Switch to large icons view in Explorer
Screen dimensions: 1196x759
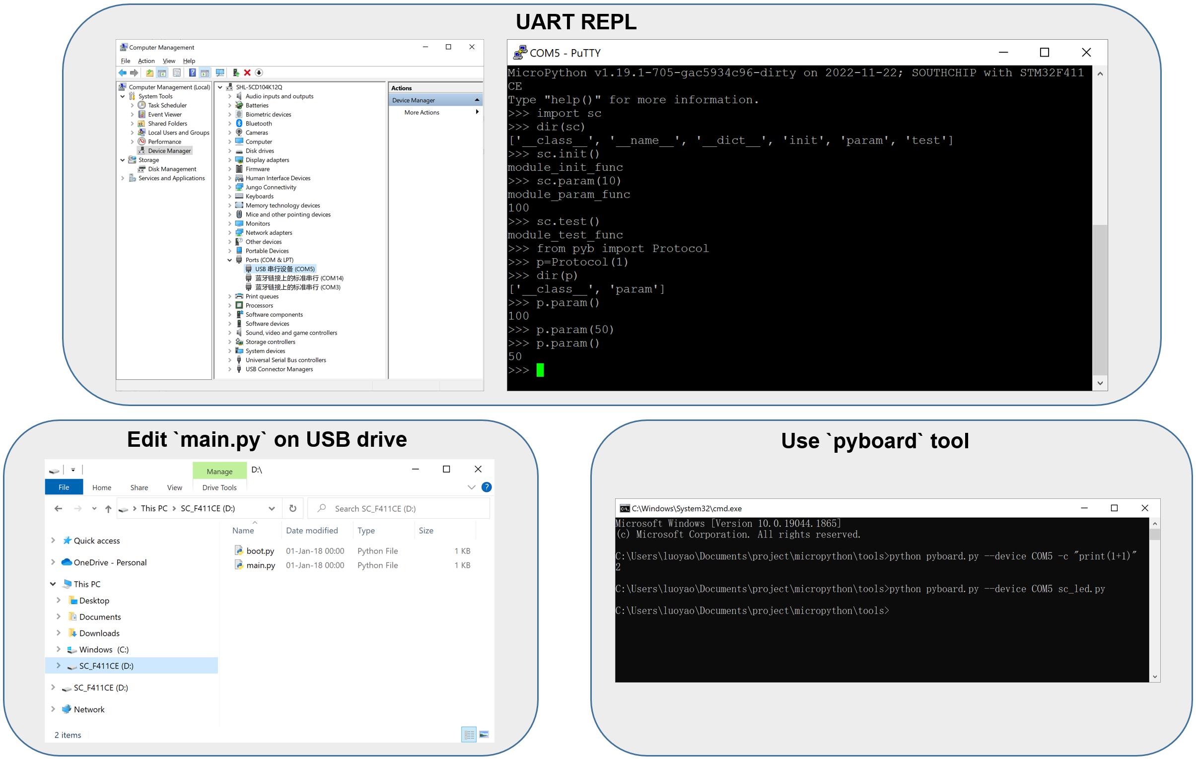(x=484, y=734)
